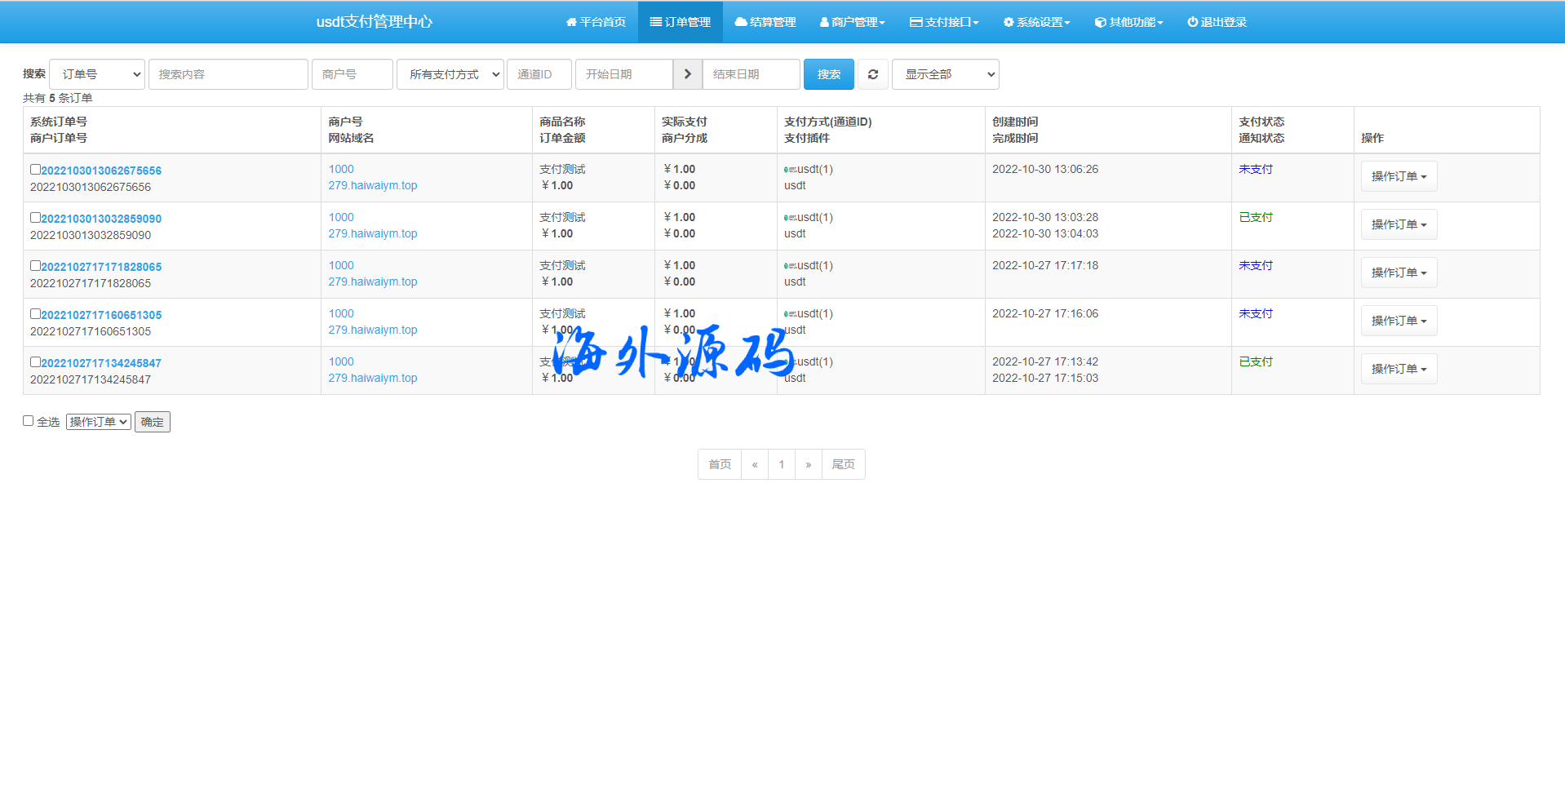Click the home icon for 平台首页
1565x789 pixels.
tap(571, 22)
